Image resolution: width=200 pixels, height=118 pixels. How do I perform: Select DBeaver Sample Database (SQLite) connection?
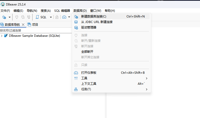point(34,36)
